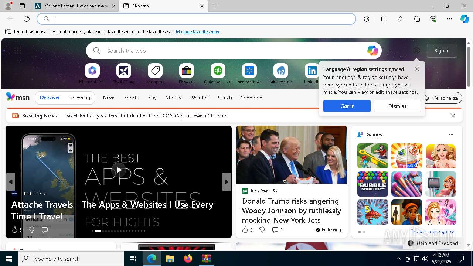Screen dimensions: 473x266
Task: Click Got it in sync popup
Action: pos(347,106)
